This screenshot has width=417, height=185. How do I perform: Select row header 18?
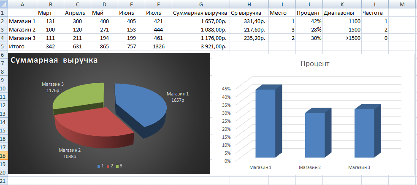(4, 155)
